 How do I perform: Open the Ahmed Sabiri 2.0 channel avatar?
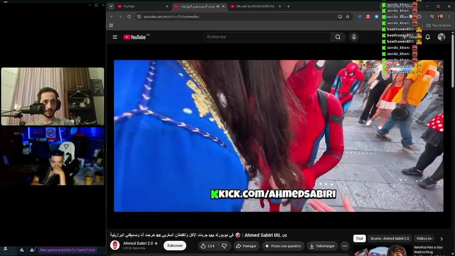pyautogui.click(x=115, y=245)
